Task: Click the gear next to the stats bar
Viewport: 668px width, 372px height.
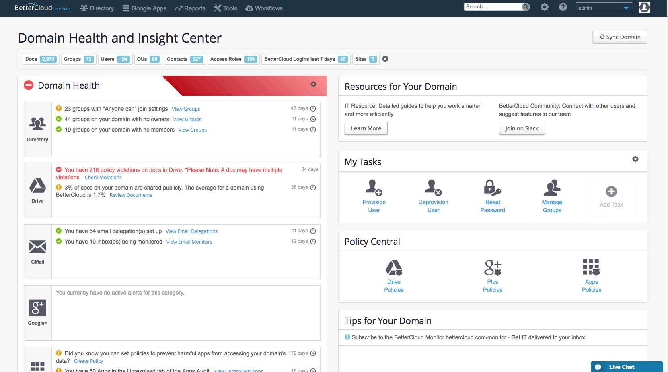Action: tap(385, 59)
